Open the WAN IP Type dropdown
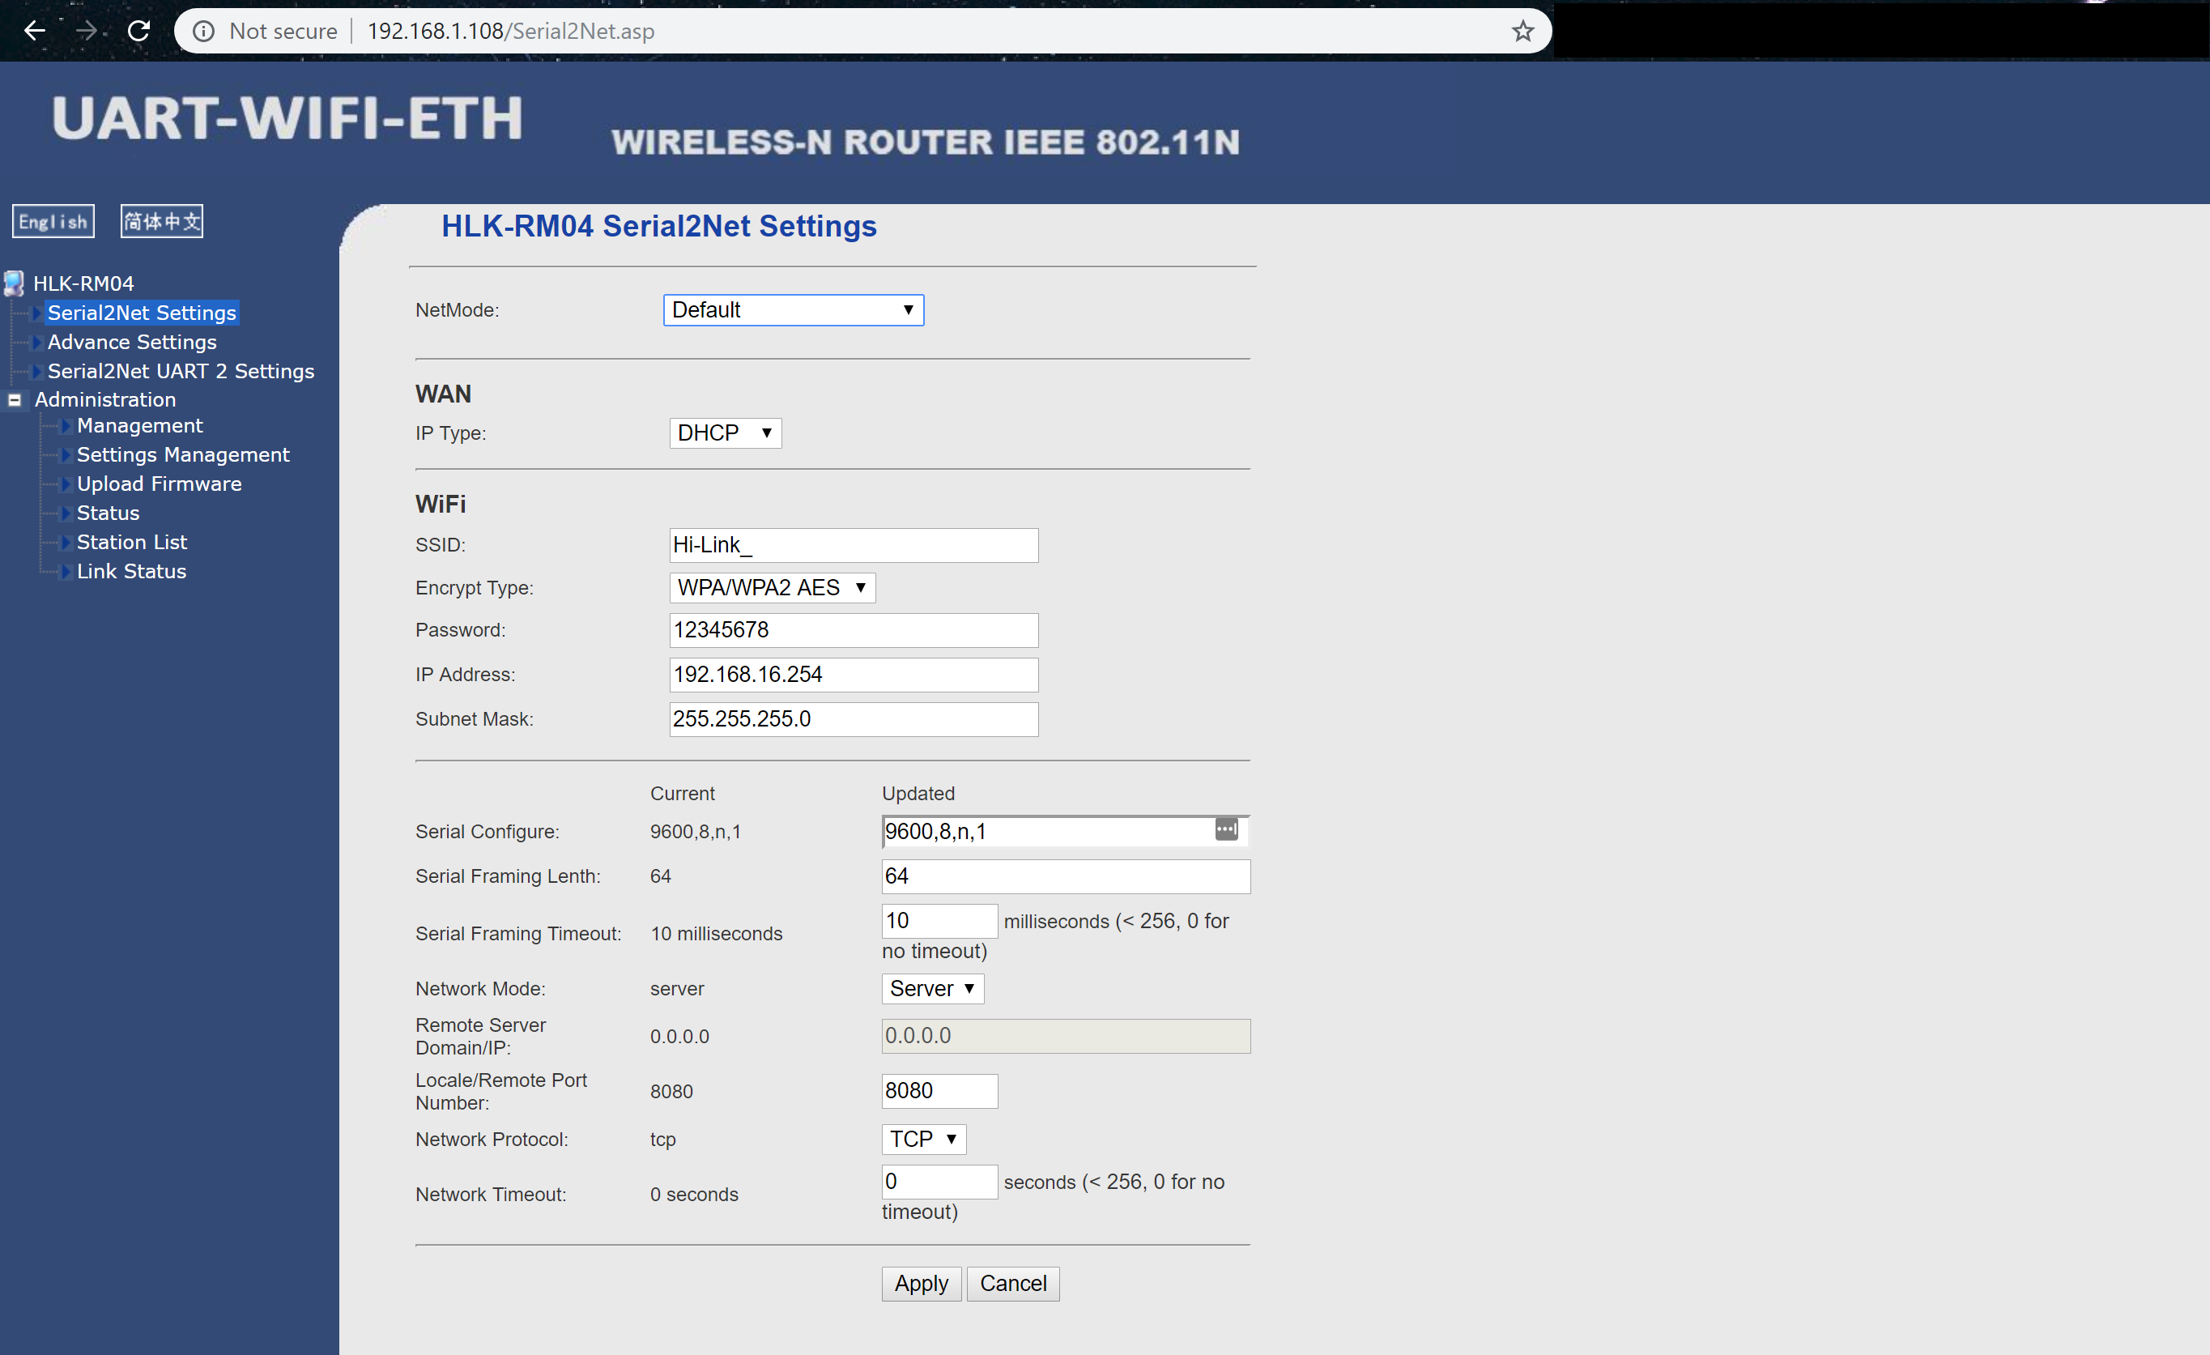Image resolution: width=2210 pixels, height=1355 pixels. pos(725,433)
